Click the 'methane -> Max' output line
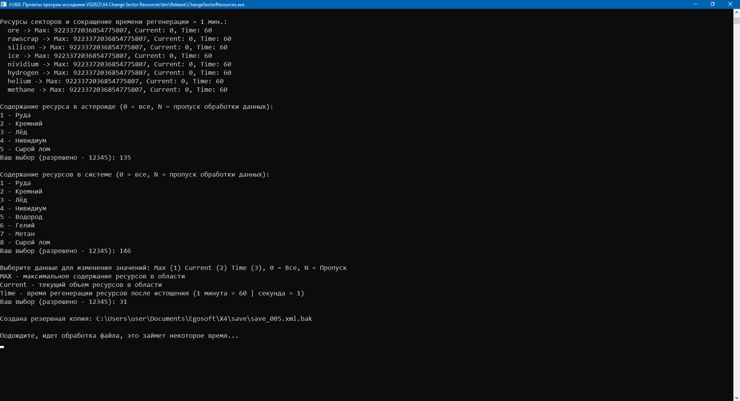The width and height of the screenshot is (740, 401). click(117, 90)
